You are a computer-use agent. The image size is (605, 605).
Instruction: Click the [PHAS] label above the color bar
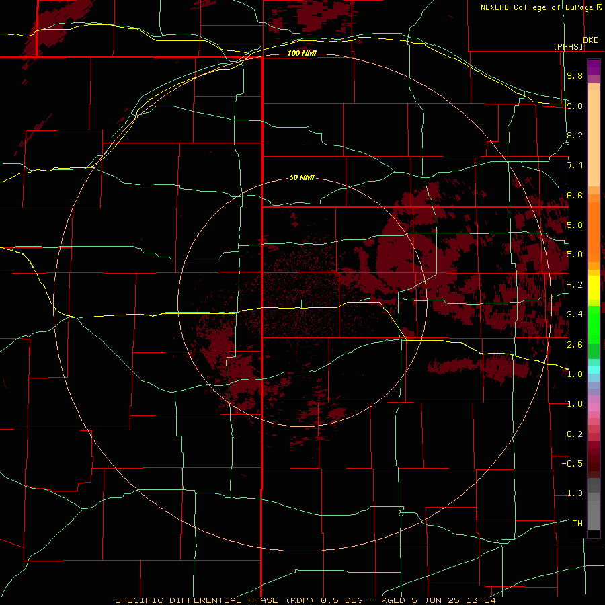tap(568, 46)
